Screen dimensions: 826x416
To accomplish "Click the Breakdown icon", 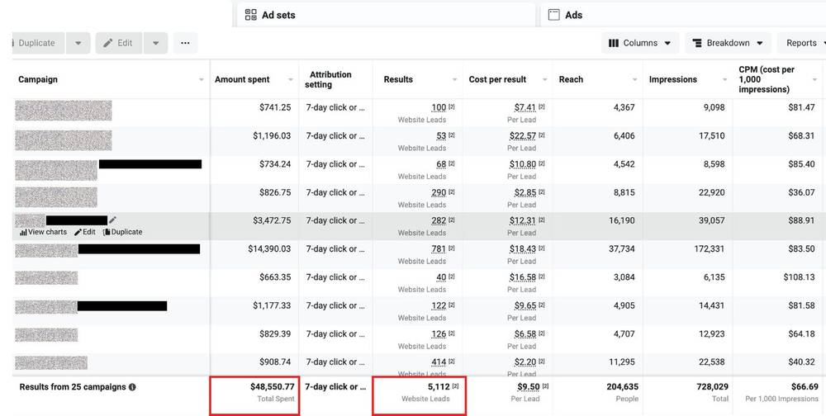I will click(697, 43).
